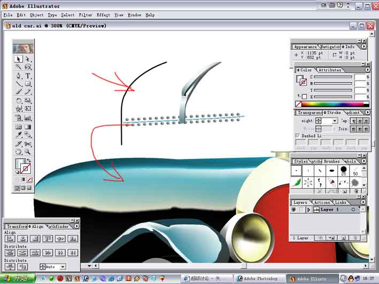Click first Align icon (horizontal align left)

click(x=10, y=239)
